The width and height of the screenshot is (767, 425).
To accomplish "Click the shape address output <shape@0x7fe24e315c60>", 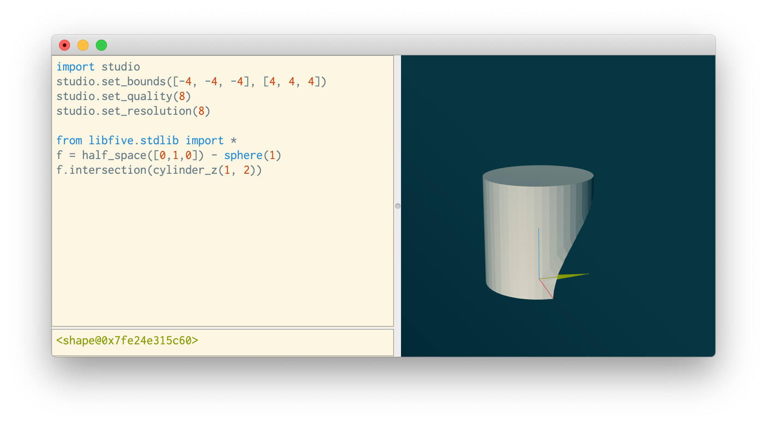I will [127, 340].
